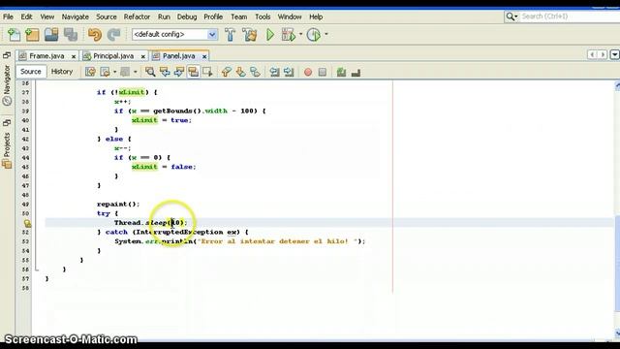Click the scroll tabs right arrow
This screenshot has width=620, height=349.
coord(603,54)
